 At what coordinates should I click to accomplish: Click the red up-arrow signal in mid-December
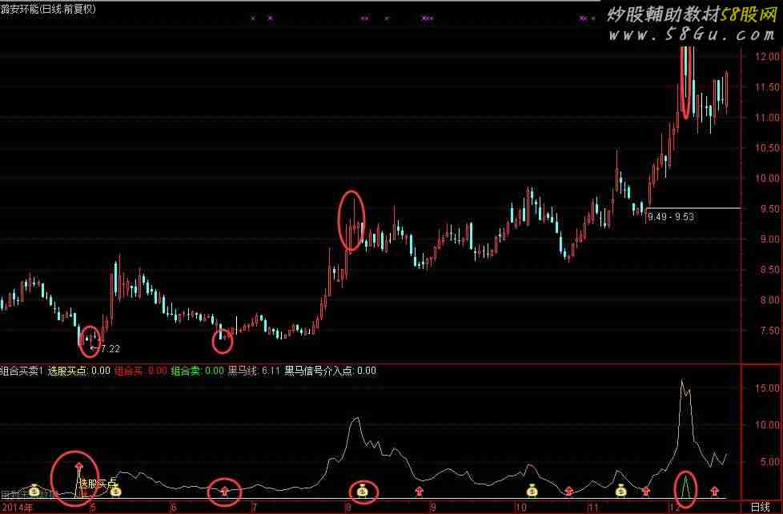(x=715, y=492)
